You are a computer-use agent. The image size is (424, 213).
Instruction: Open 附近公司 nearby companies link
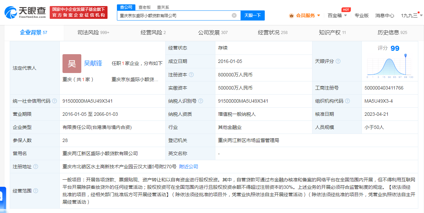(x=188, y=167)
